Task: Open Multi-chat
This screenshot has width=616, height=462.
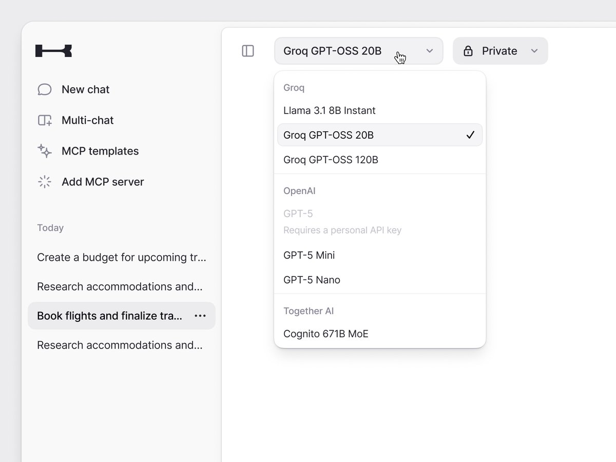Action: pyautogui.click(x=87, y=120)
